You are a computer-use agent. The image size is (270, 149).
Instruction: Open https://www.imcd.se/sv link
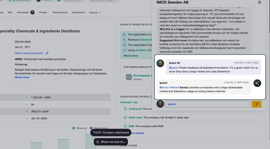[29, 53]
